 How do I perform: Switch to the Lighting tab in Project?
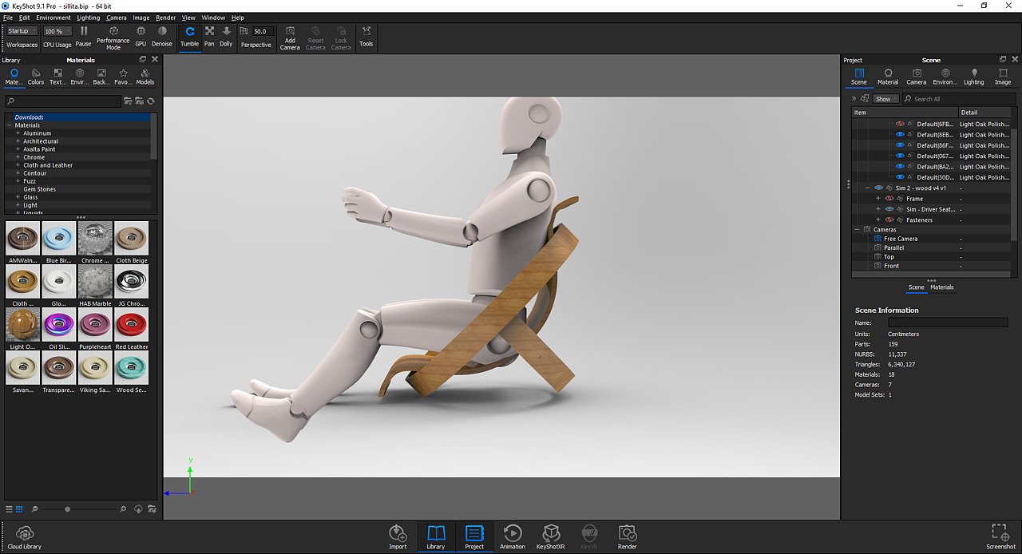(x=973, y=77)
